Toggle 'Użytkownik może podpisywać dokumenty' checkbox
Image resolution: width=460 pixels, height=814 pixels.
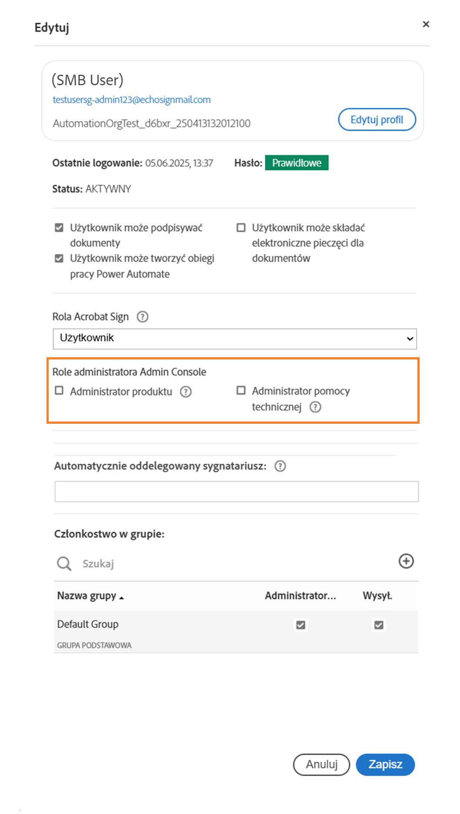point(59,228)
